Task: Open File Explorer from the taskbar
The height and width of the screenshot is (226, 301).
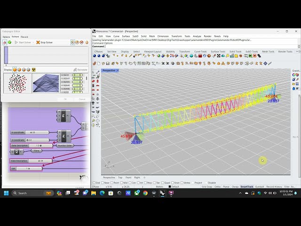Action: point(94,193)
